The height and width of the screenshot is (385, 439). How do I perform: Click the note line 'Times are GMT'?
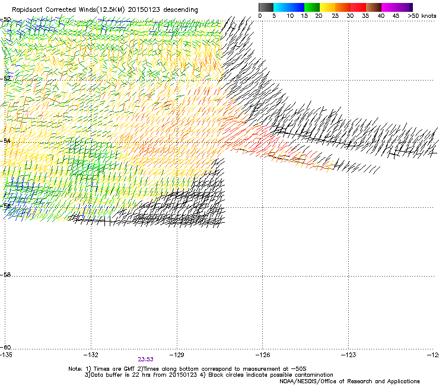pyautogui.click(x=114, y=369)
